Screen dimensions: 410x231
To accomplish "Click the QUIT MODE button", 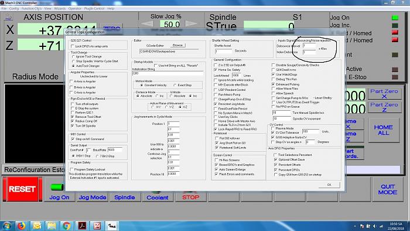I will (388, 189).
